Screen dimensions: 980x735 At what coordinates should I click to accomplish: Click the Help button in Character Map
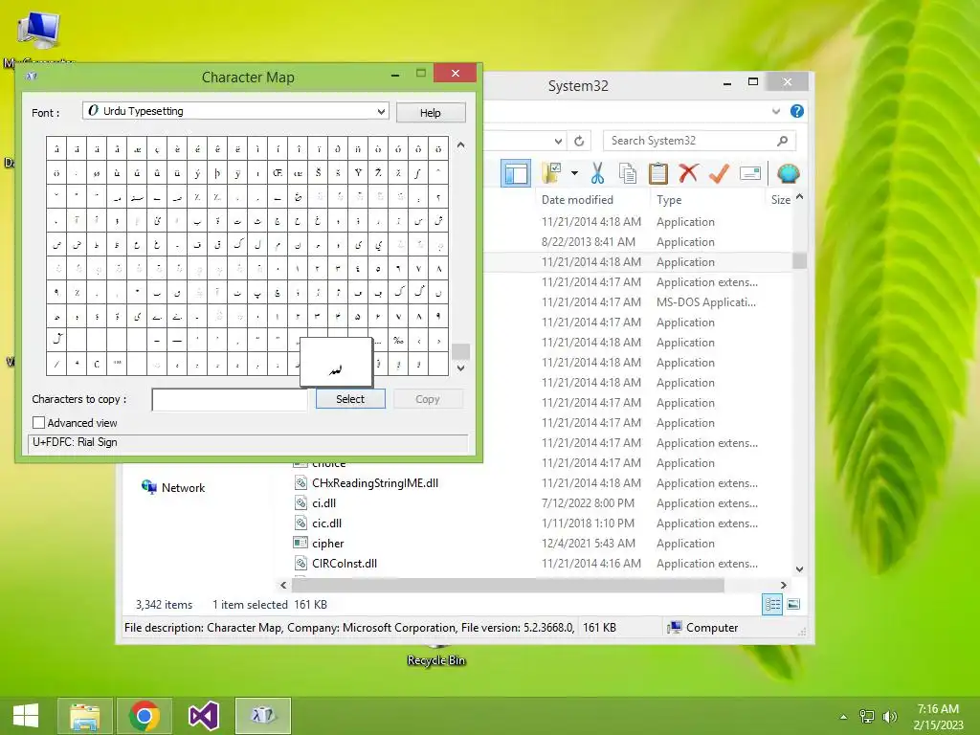point(431,113)
